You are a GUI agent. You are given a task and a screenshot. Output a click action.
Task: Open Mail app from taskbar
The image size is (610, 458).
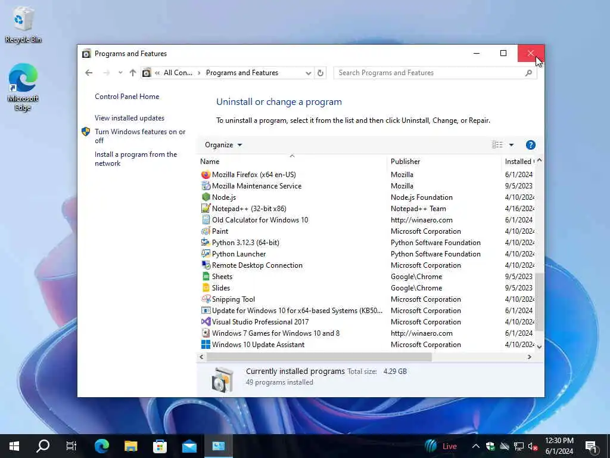(189, 446)
